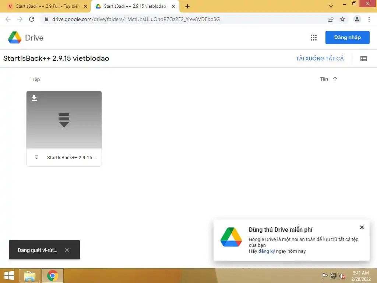Reverse sort direction with the arrow
The image size is (377, 283).
pos(335,79)
